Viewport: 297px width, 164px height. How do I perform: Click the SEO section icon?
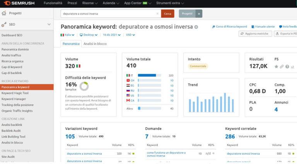[4, 24]
